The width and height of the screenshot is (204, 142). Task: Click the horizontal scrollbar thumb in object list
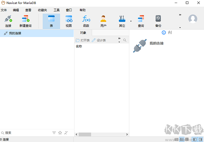85,134
